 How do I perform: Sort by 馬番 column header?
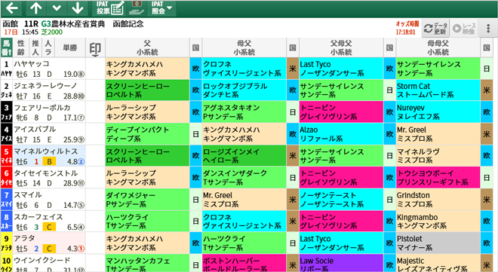[6, 48]
